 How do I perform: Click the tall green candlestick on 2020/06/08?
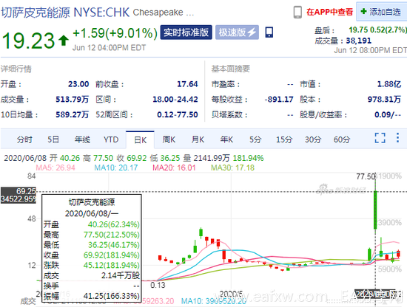[375, 210]
